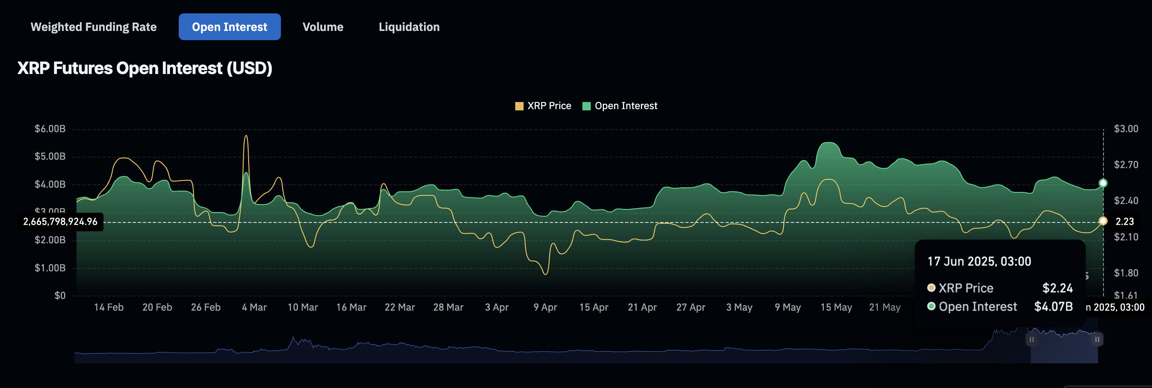Screen dimensions: 1152x388
Task: Switch to the Weighted Funding Rate tab
Action: [93, 27]
